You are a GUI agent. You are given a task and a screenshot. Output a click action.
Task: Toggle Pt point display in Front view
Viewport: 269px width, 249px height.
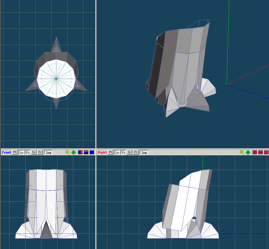click(15, 152)
